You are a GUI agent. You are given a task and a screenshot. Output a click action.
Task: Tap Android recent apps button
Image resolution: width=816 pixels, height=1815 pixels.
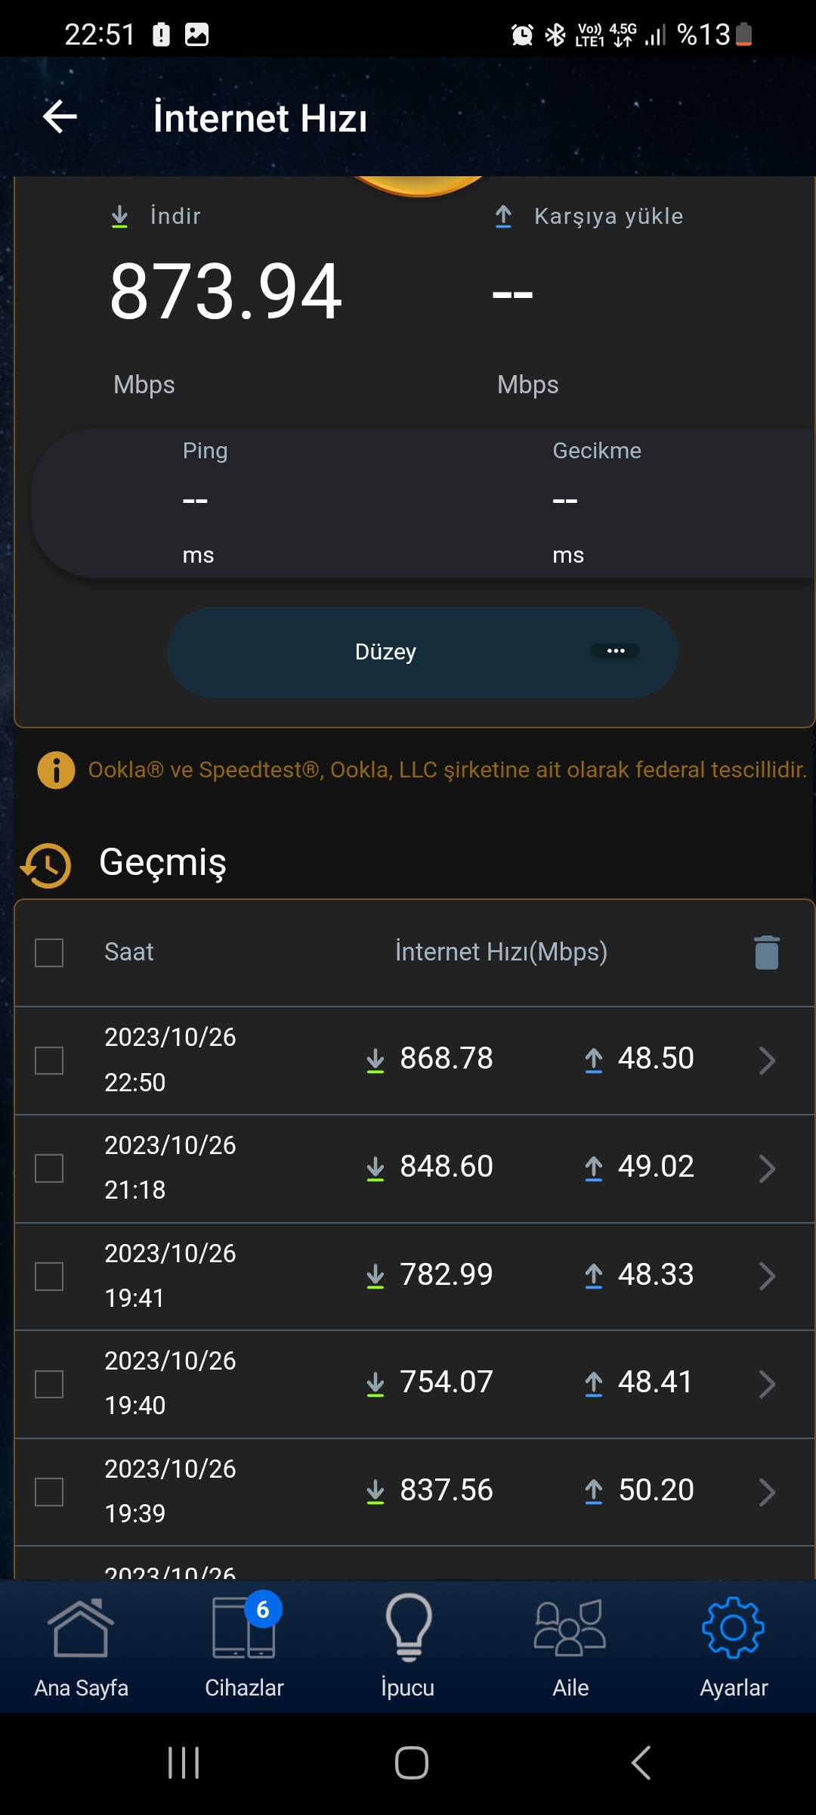coord(184,1763)
